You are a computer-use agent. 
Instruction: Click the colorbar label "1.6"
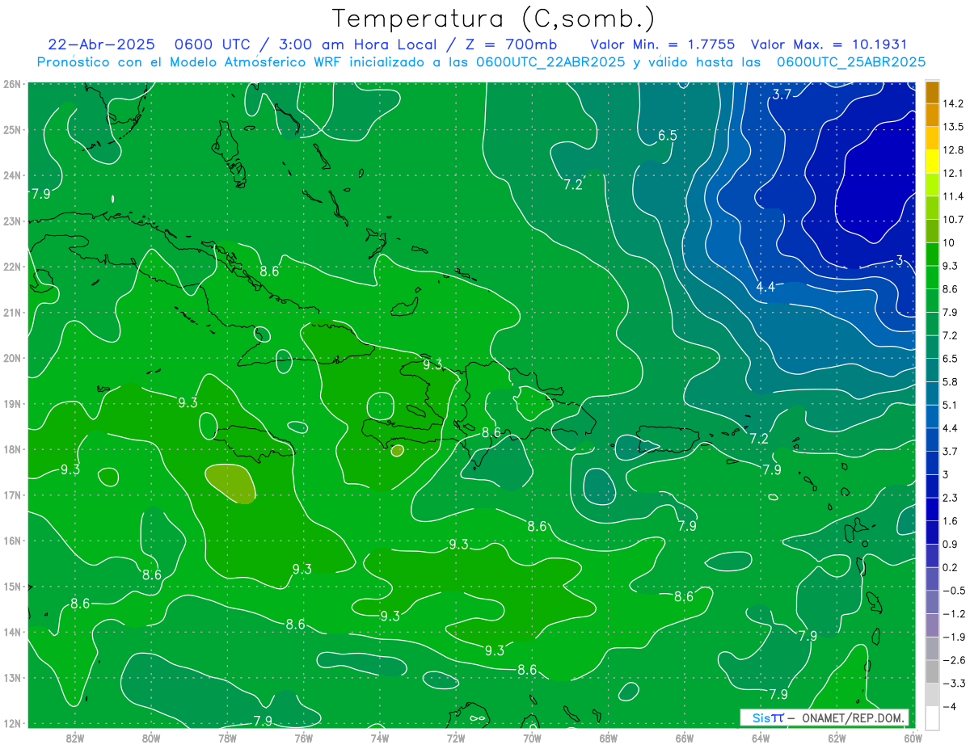click(950, 521)
